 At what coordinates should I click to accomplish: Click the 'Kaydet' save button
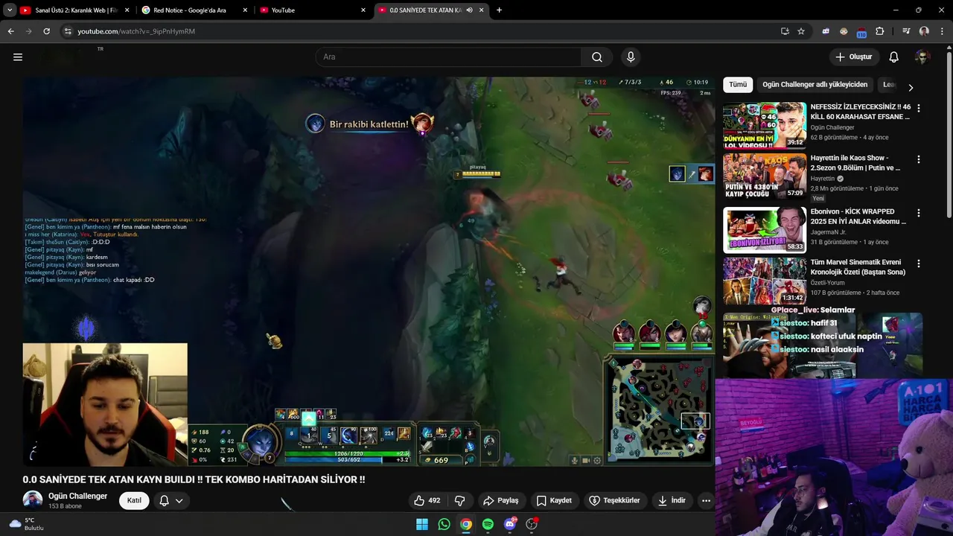click(x=554, y=500)
